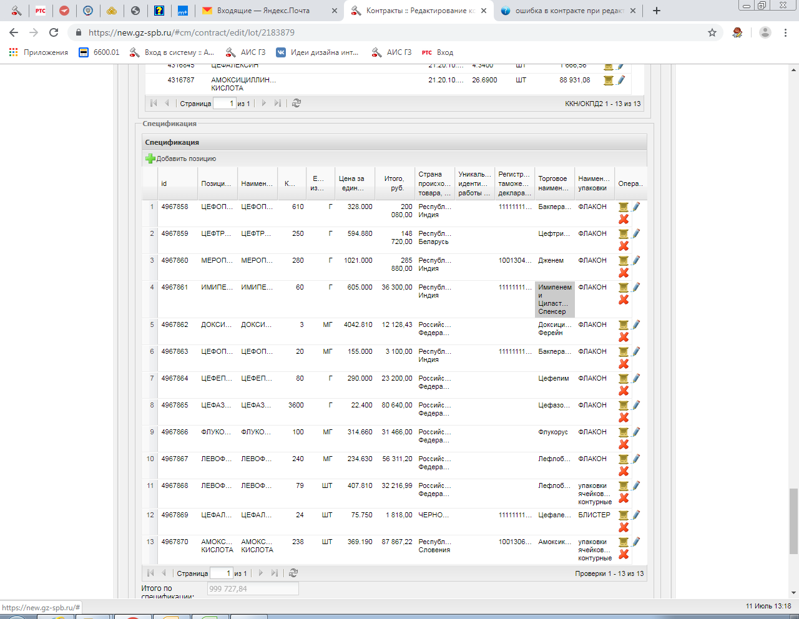Open the Chrome three-dot menu
This screenshot has width=799, height=619.
click(x=785, y=32)
